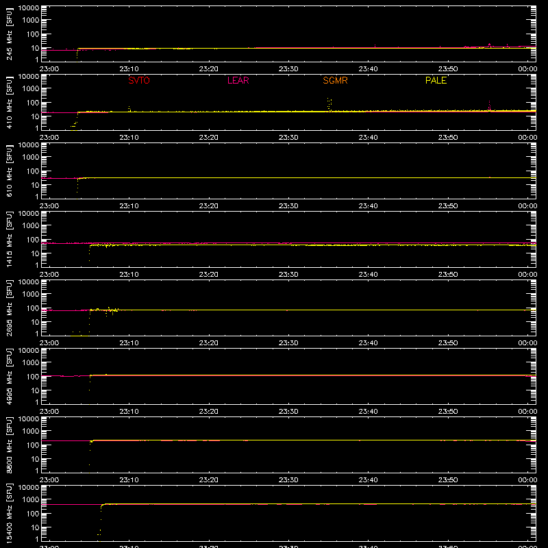Image resolution: width=548 pixels, height=548 pixels.
Task: Select the 1415 MHz [SFU] axis title
Action: click(x=9, y=239)
